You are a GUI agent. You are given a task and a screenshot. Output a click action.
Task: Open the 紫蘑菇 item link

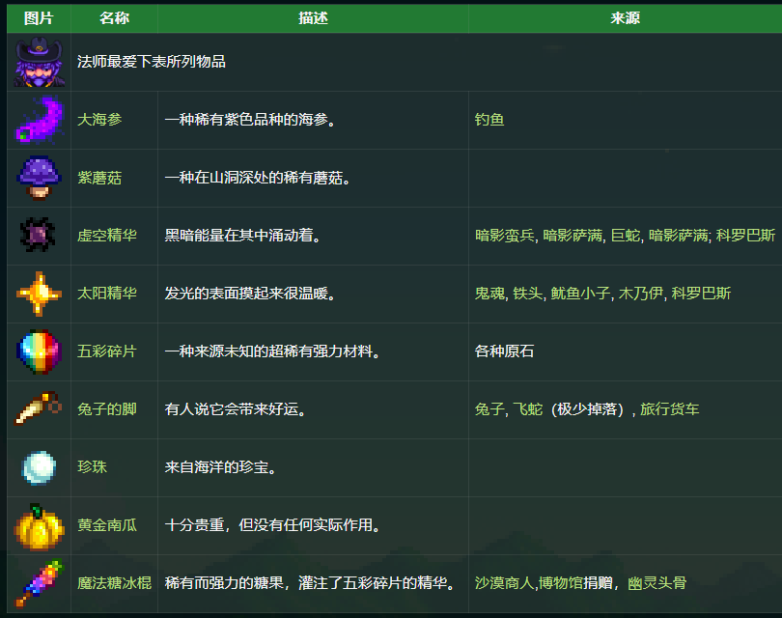tap(99, 178)
